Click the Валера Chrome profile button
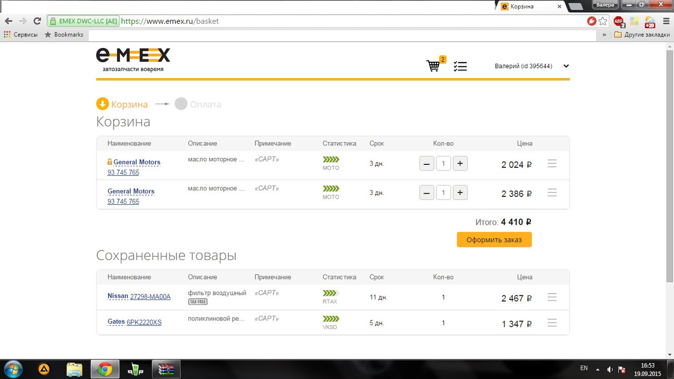Viewport: 674px width, 379px height. (x=606, y=4)
